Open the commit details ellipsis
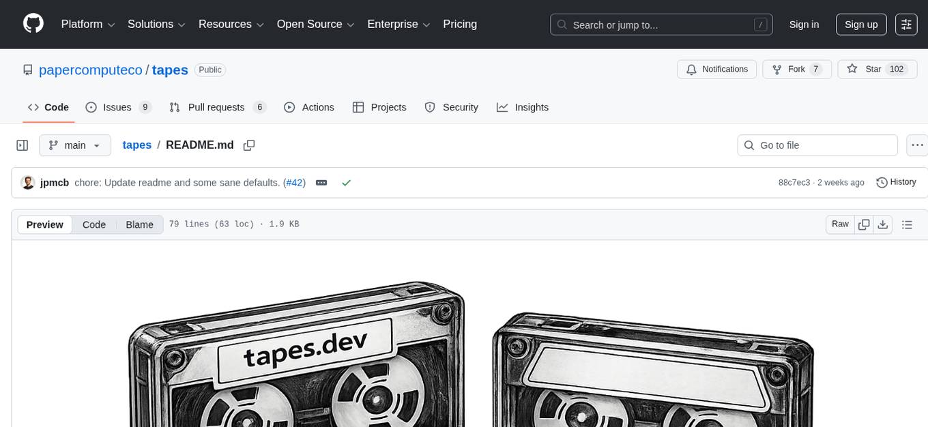Screen dimensions: 928x427 [x=321, y=182]
